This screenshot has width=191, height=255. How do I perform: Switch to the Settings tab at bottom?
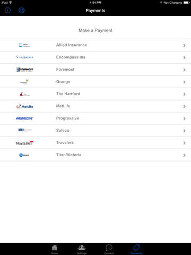[x=82, y=249]
